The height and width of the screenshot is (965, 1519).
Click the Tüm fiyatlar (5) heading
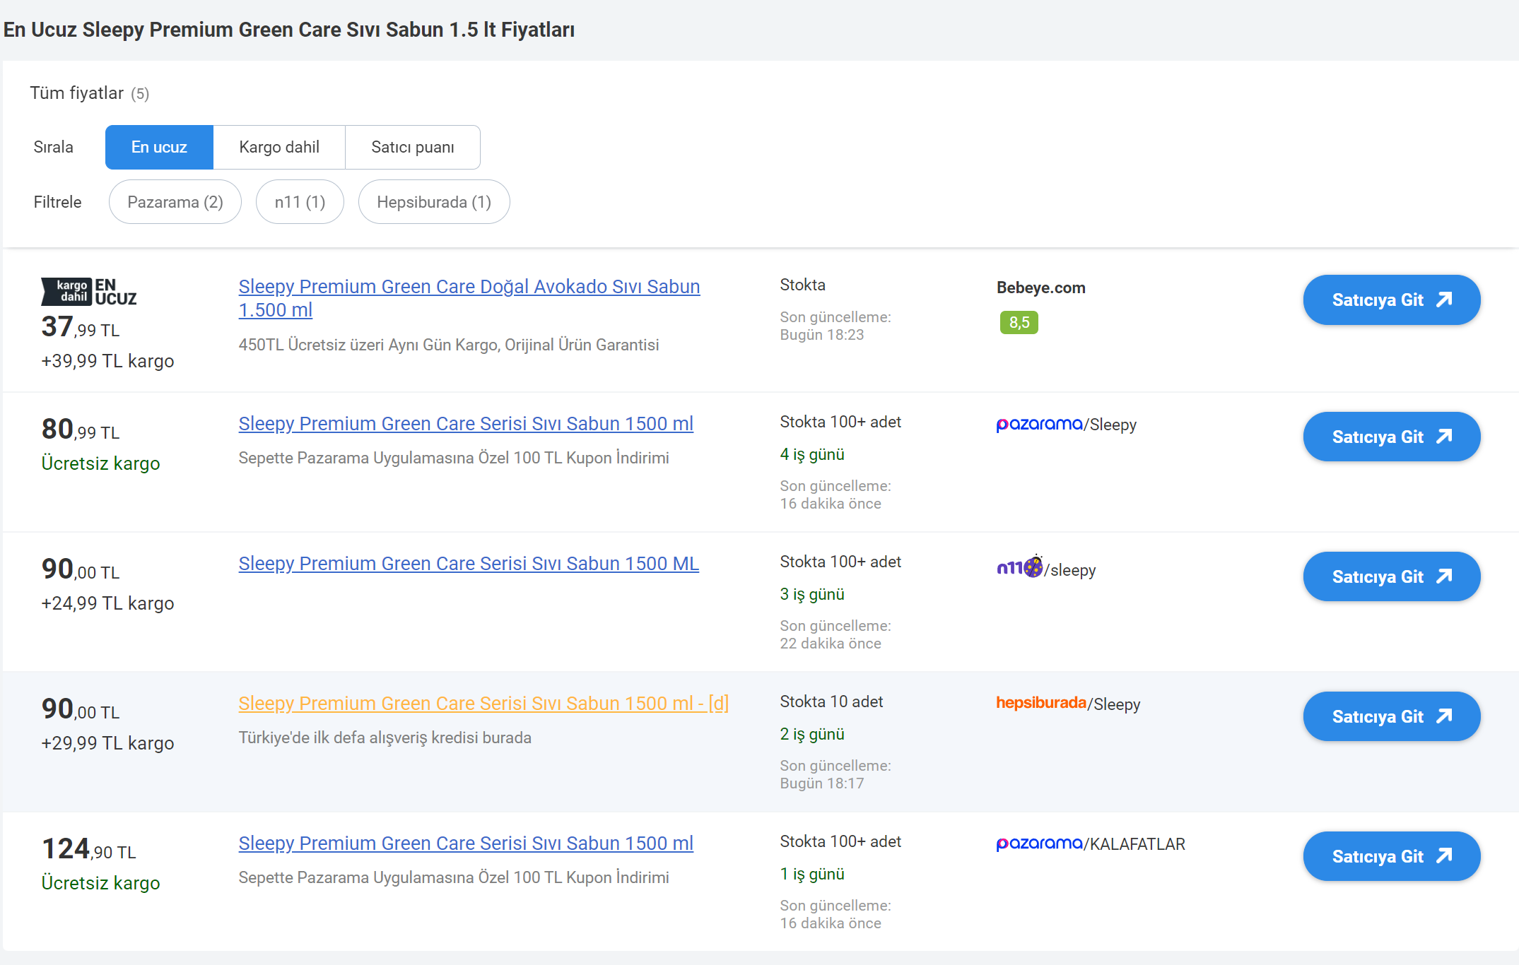coord(90,93)
